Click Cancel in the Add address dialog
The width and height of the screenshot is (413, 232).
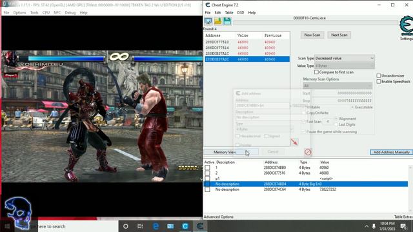(272, 152)
